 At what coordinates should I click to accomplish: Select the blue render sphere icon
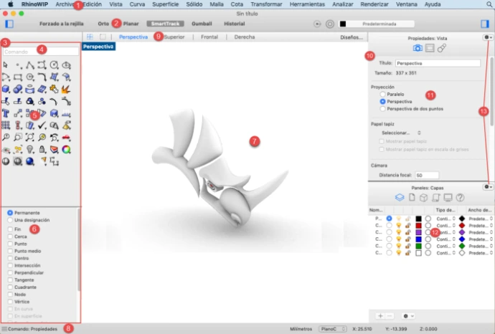(x=29, y=161)
